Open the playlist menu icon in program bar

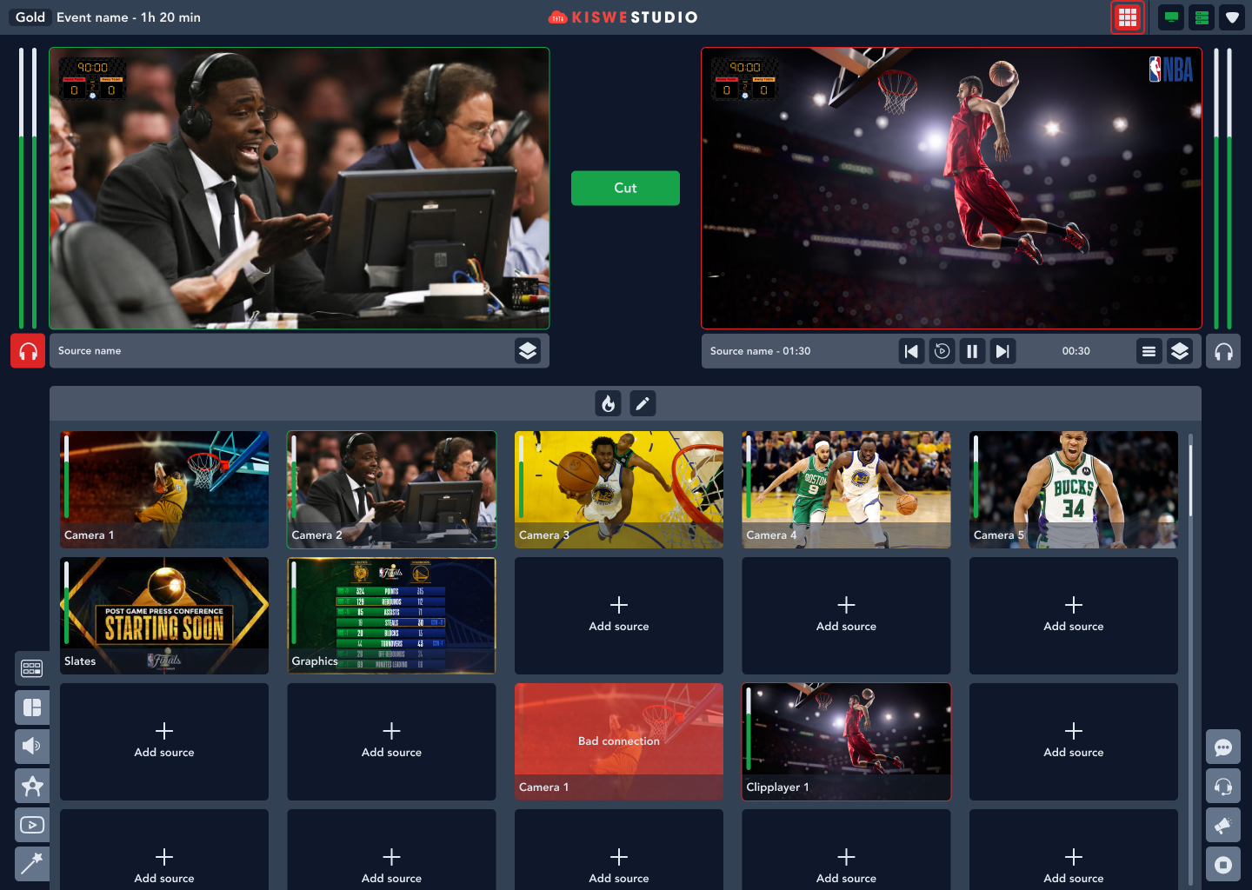tap(1149, 351)
